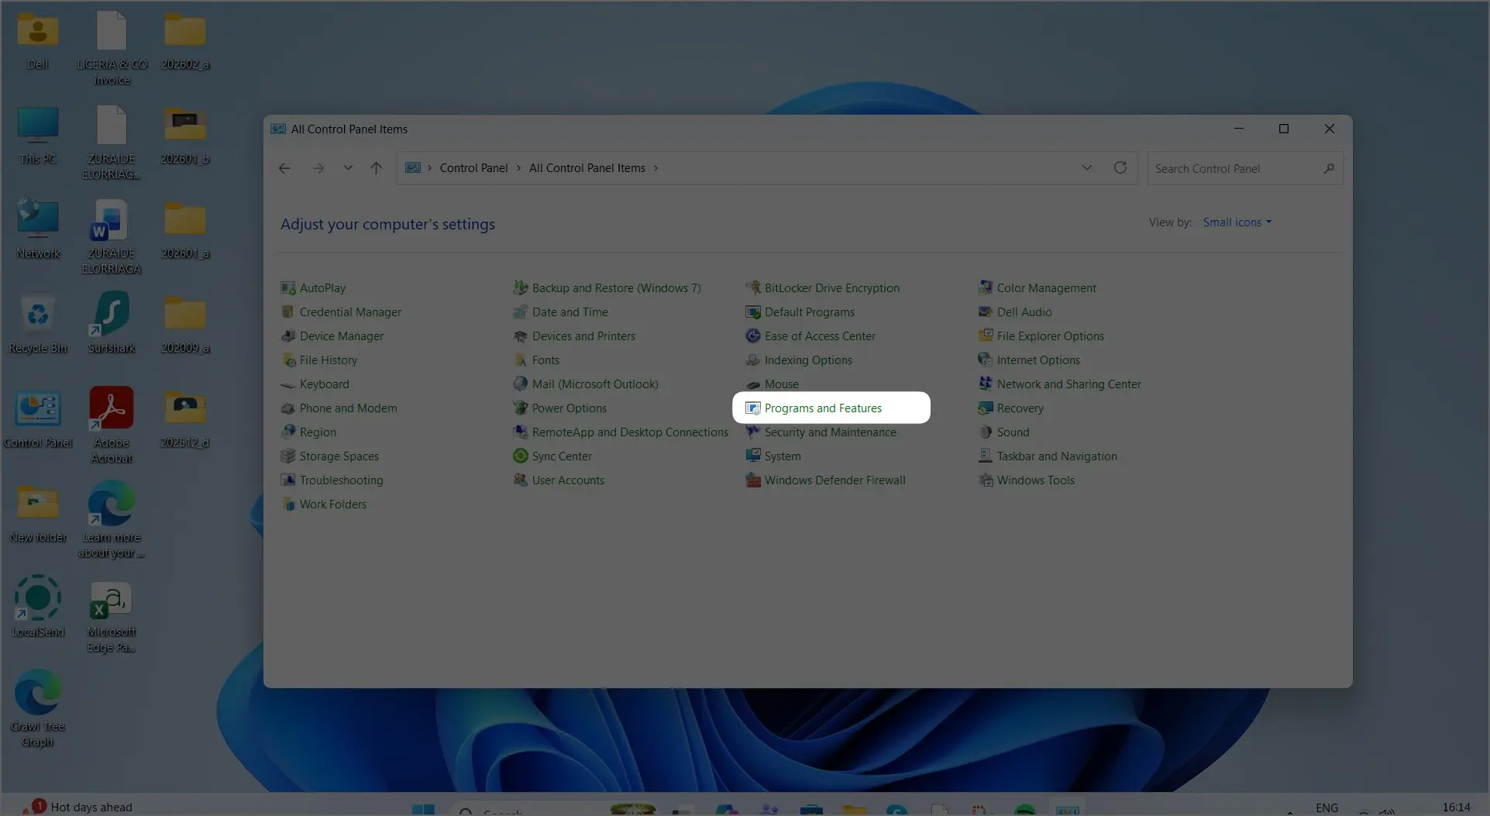Expand the View by Small icons dropdown
Image resolution: width=1490 pixels, height=816 pixels.
[x=1237, y=222]
